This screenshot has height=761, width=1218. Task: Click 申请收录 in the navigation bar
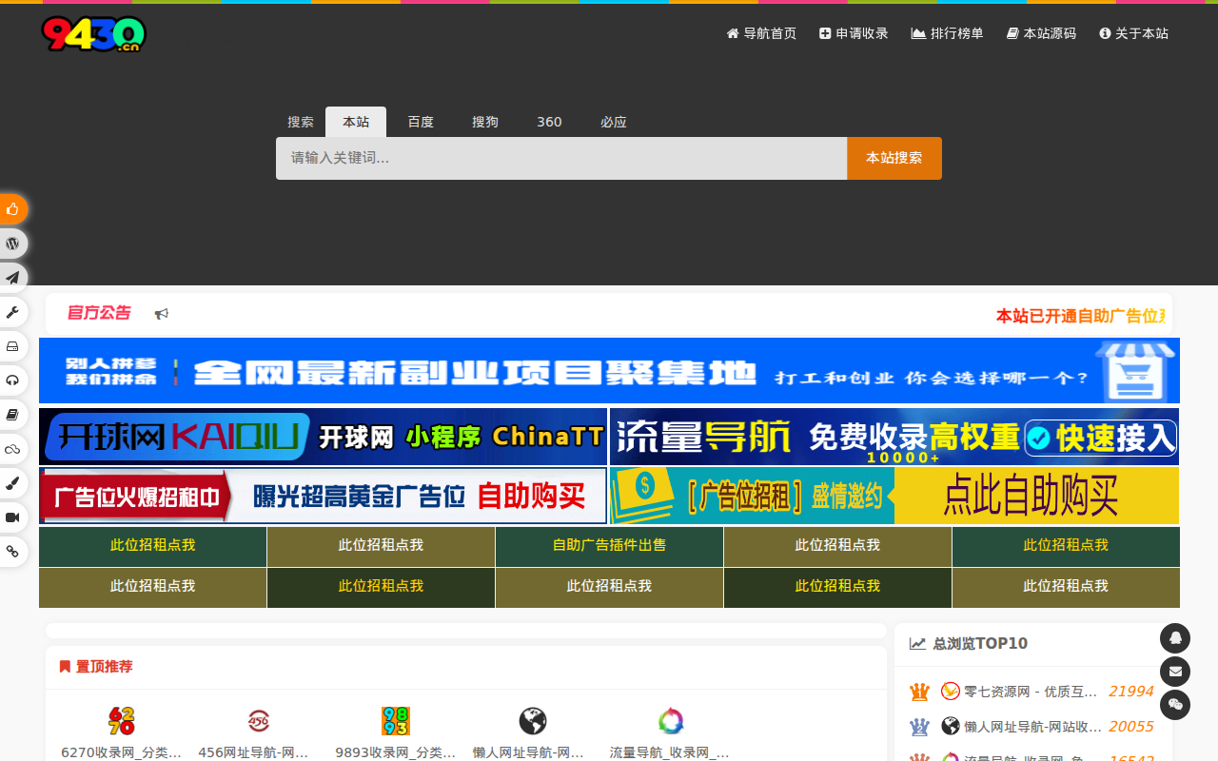point(853,32)
